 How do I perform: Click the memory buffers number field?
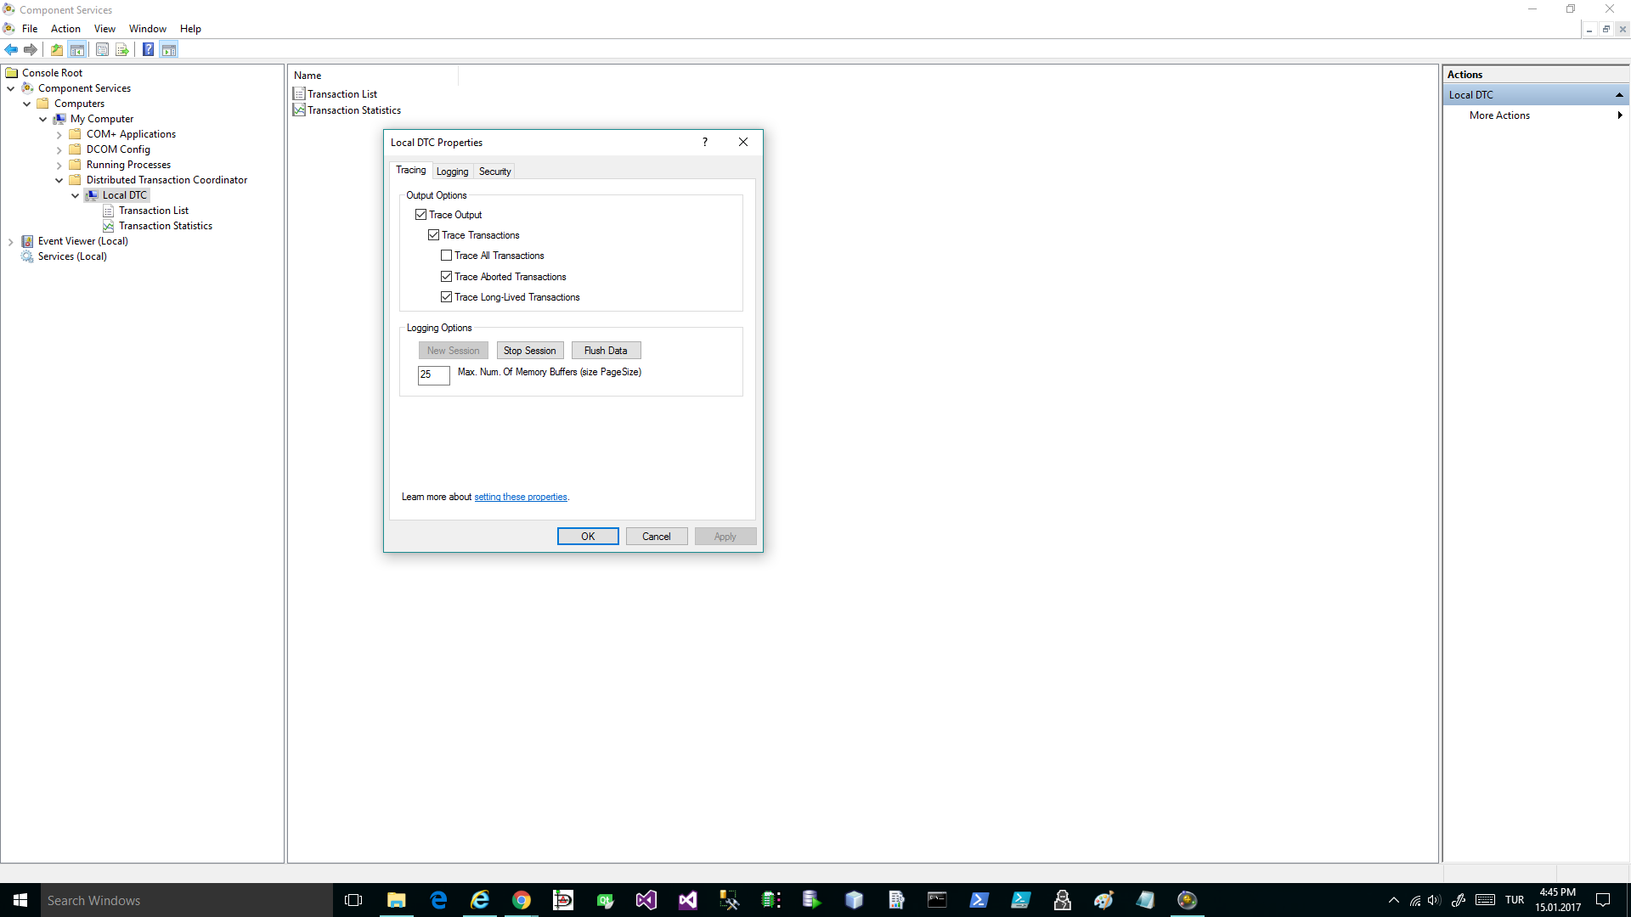point(433,374)
